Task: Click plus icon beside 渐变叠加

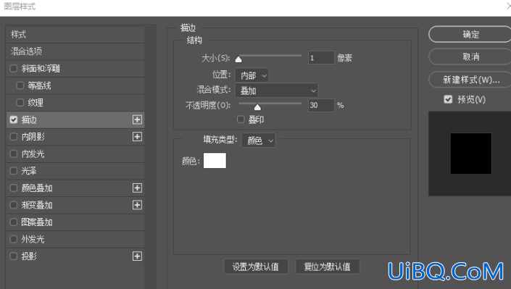Action: (137, 205)
